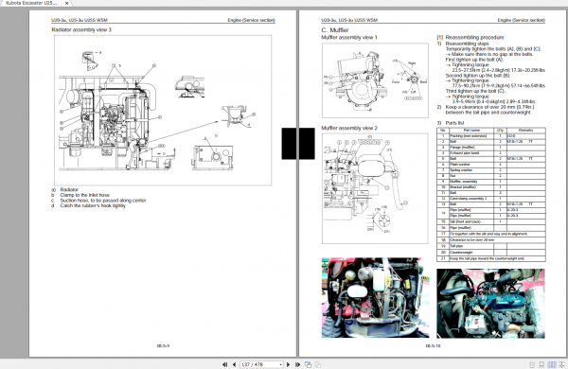
Task: Click 'Counterweight' row in parts table
Action: click(x=490, y=253)
